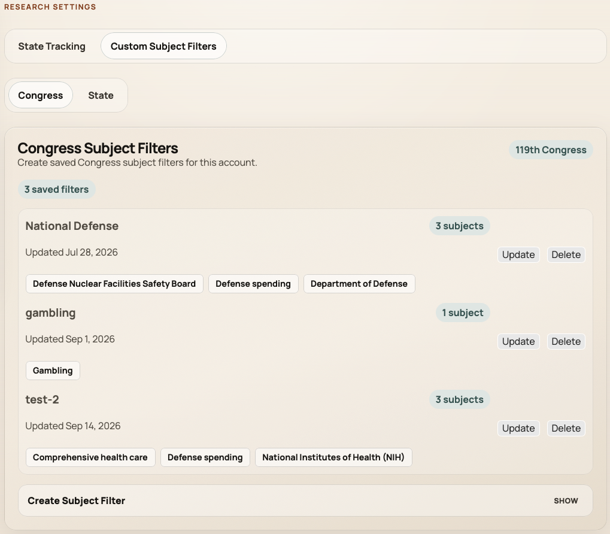The height and width of the screenshot is (534, 610).
Task: Click National Institutes of Health (NIH) tag
Action: point(333,457)
